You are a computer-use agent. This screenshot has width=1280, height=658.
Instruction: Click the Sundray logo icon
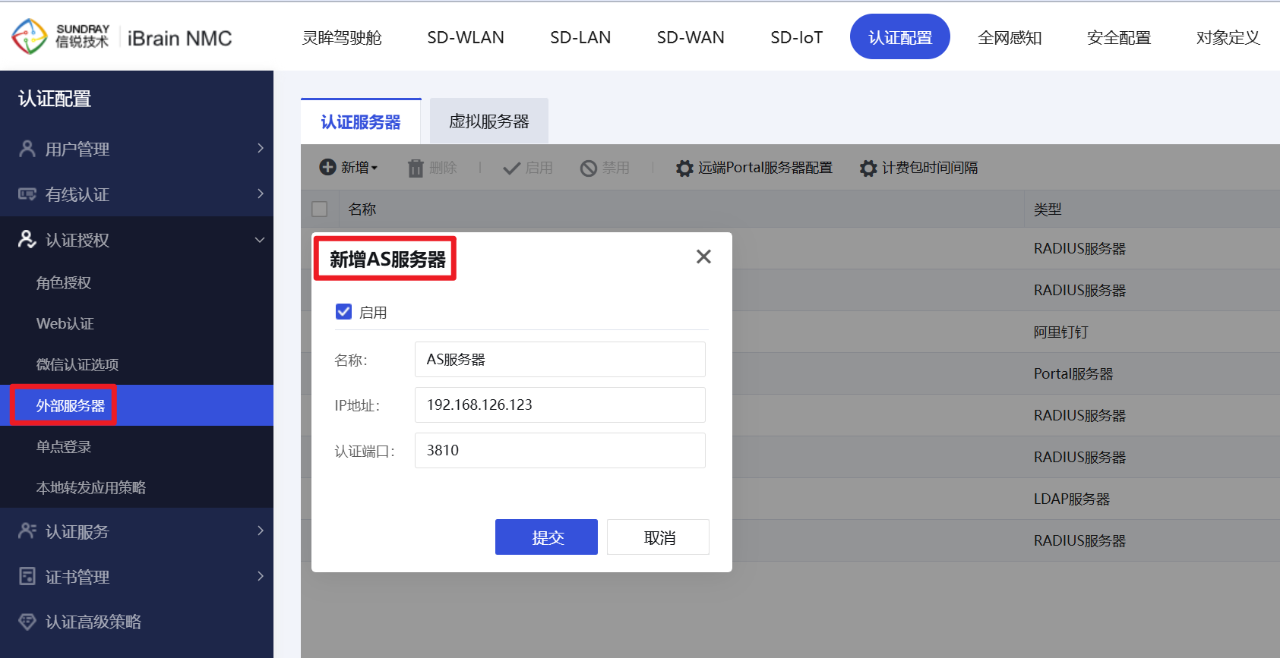coord(30,36)
